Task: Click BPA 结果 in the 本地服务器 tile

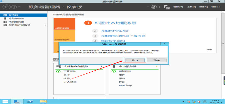Action: click(125, 86)
